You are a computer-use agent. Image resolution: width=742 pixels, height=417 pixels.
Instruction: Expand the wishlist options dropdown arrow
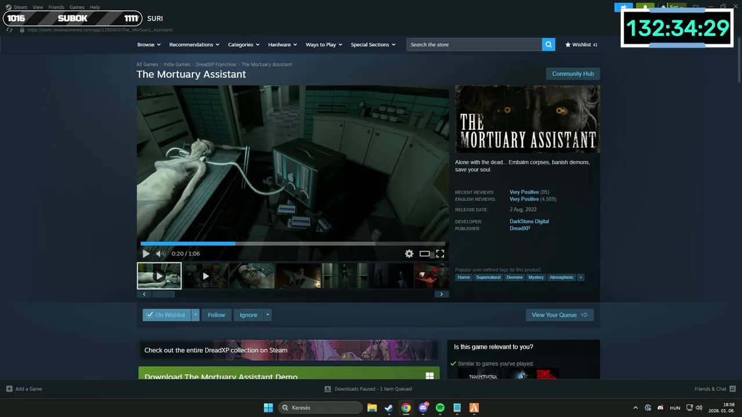195,315
